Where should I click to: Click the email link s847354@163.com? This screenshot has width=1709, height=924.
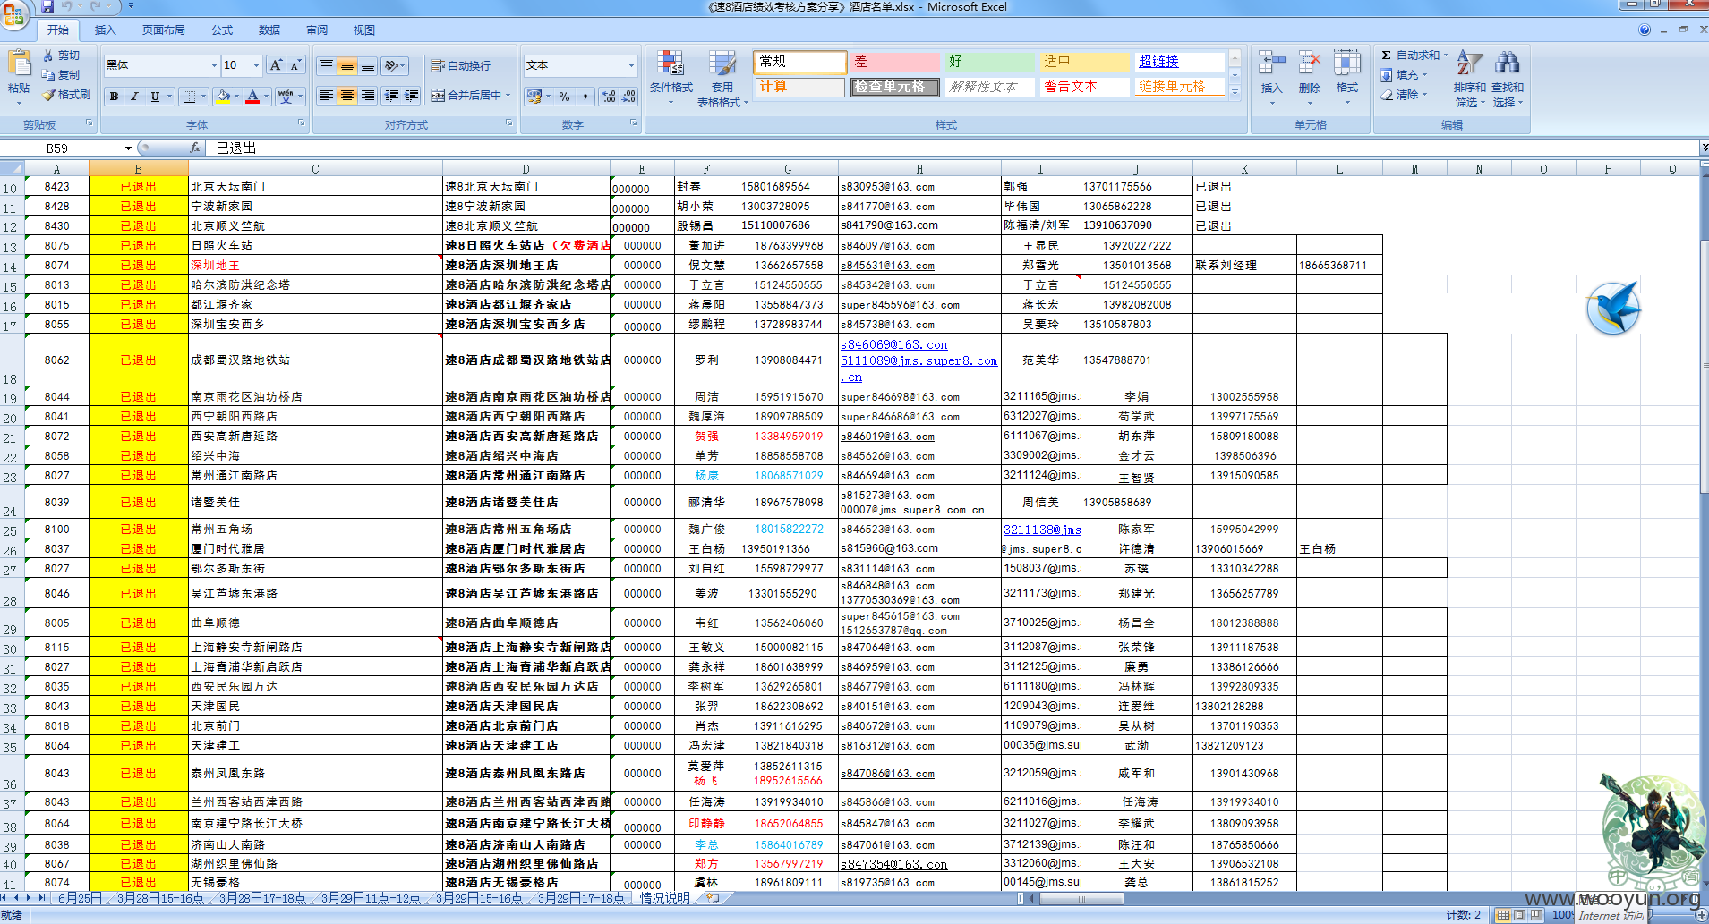coord(893,864)
